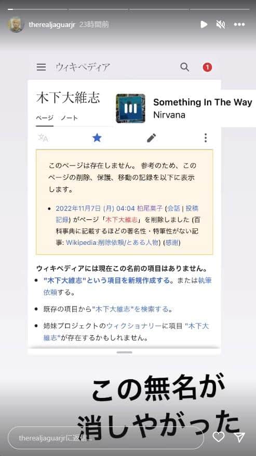Tap the Wikipedia search magnifier icon
256x456 pixels.
coord(185,67)
